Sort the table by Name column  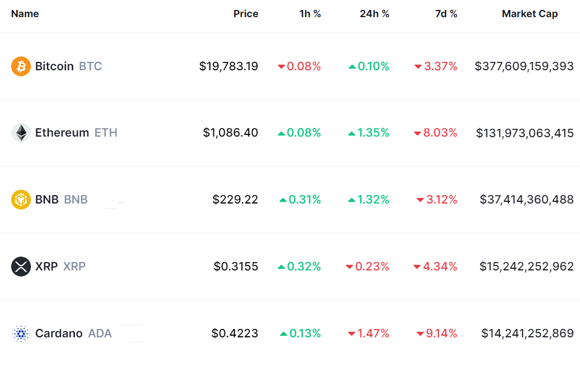tap(25, 14)
